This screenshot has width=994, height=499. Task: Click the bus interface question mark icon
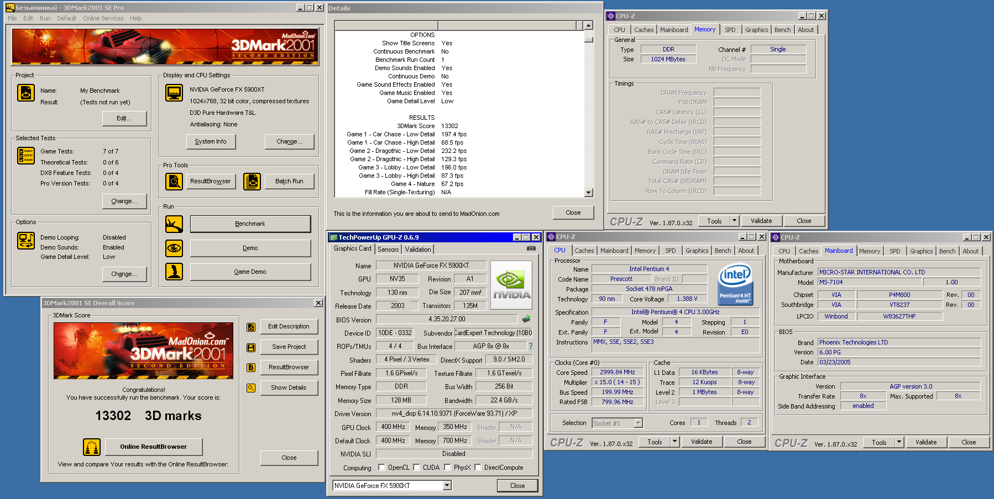click(x=531, y=346)
